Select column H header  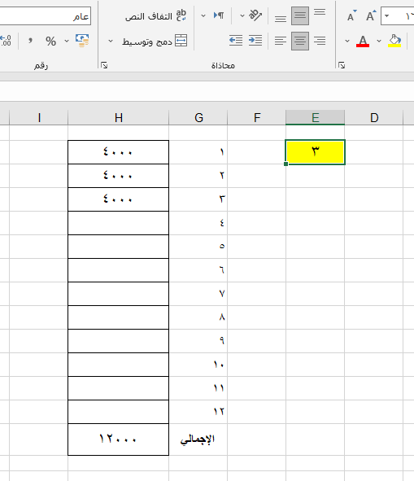tap(119, 117)
